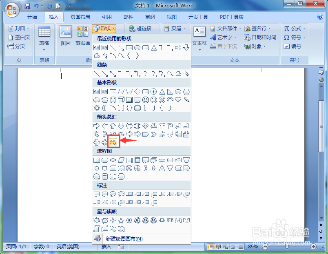Switch to the Mailings (邮件) tab
The height and width of the screenshot is (254, 328).
[x=129, y=17]
